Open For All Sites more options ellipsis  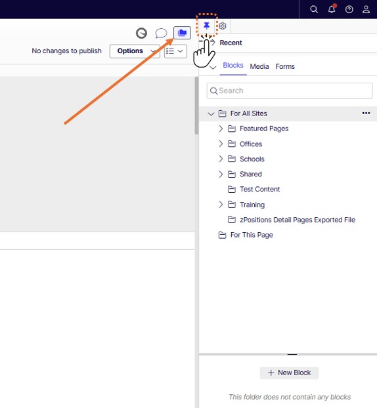366,113
